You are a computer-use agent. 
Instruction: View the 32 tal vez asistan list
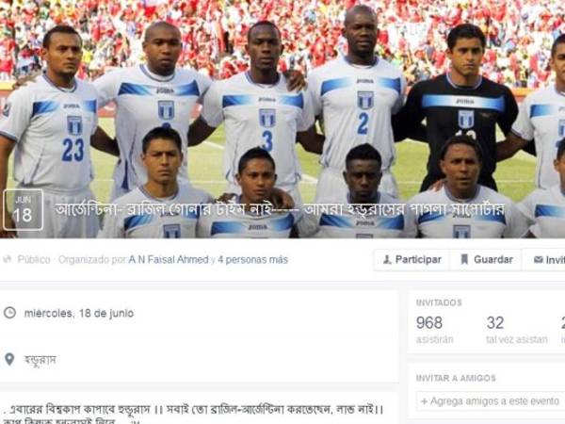tap(517, 329)
